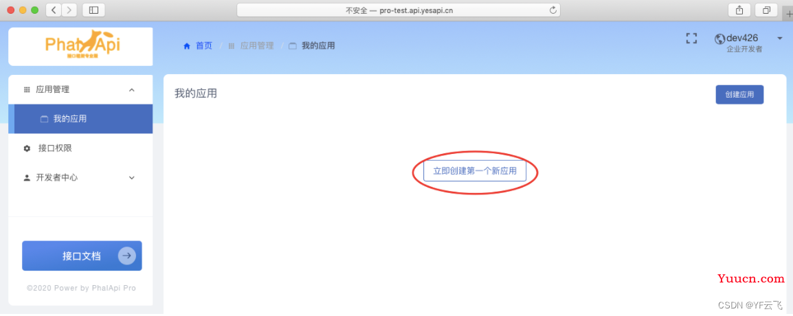Click the 创建应用 button

739,95
